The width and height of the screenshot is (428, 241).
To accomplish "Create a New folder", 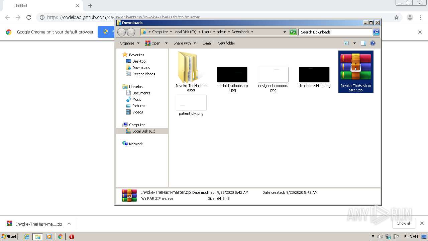I will tap(226, 43).
